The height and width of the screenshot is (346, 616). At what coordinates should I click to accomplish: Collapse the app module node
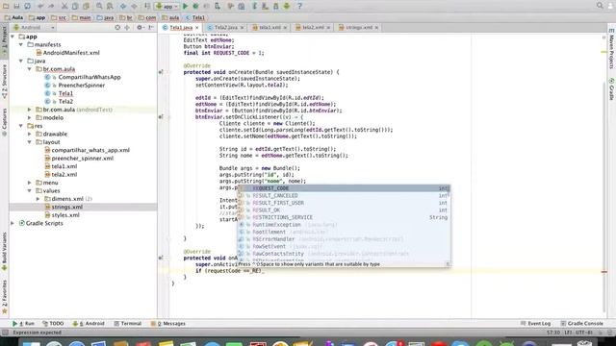(13, 37)
